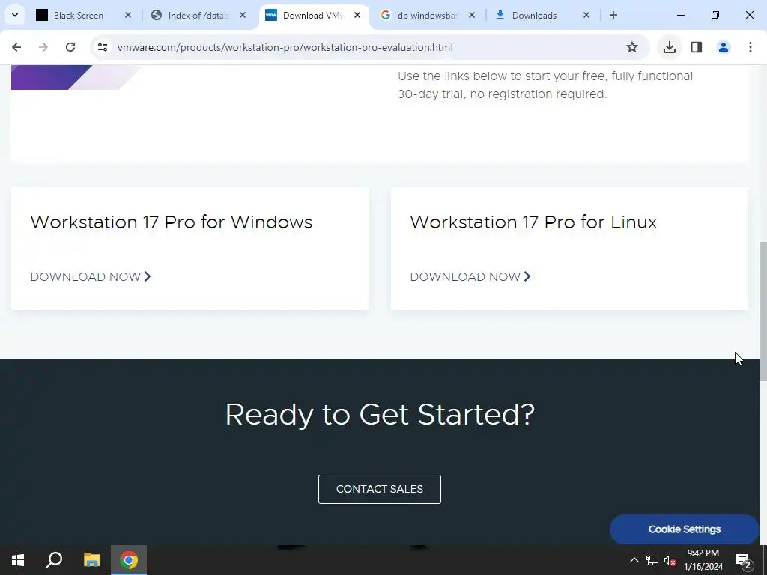Download Workstation 17 Pro for Linux
The image size is (767, 575).
470,277
